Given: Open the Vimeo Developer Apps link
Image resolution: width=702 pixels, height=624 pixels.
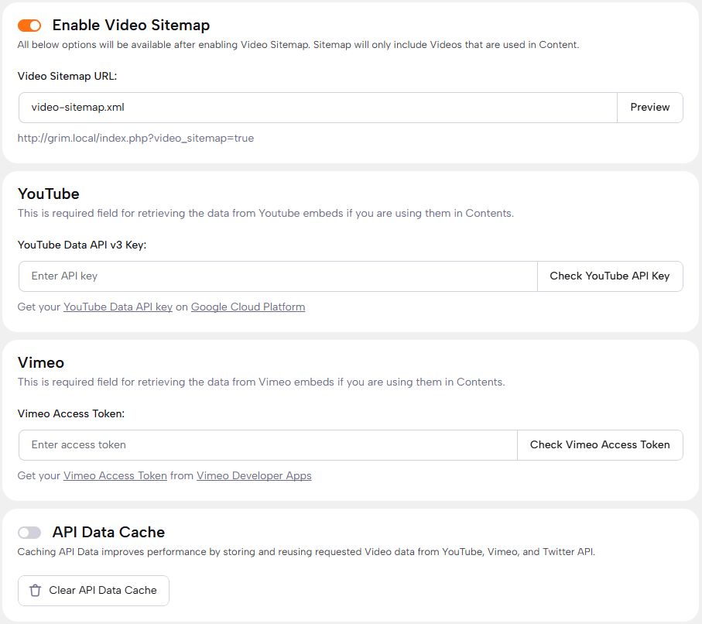Looking at the screenshot, I should pyautogui.click(x=254, y=476).
